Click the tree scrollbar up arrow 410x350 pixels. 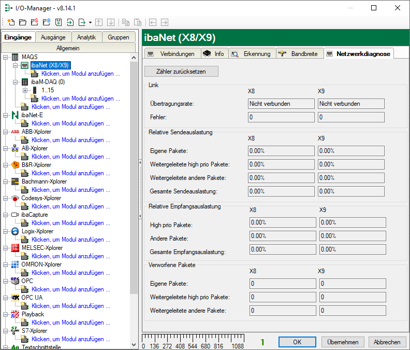134,58
